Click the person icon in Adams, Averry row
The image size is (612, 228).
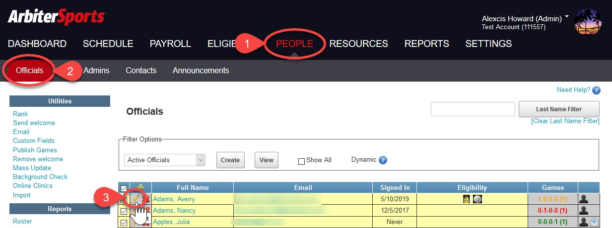584,199
